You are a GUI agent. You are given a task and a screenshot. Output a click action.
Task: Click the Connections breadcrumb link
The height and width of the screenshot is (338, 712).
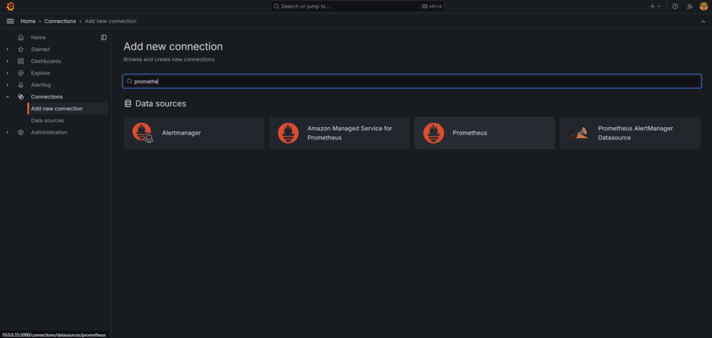pos(60,22)
